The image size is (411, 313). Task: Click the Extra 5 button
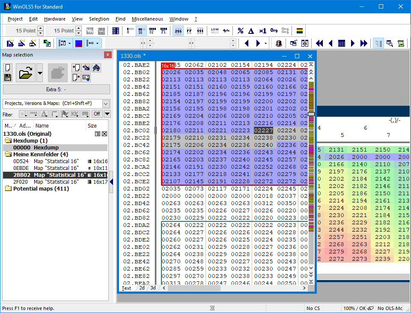tap(56, 89)
